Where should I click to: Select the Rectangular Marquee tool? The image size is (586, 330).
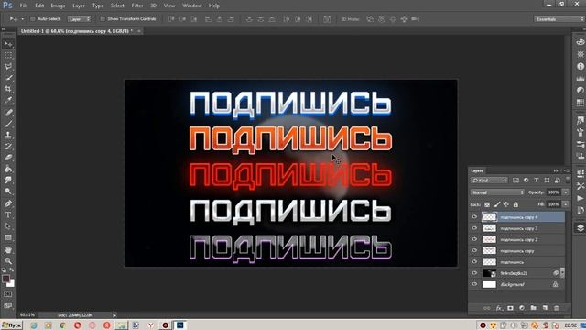point(8,55)
